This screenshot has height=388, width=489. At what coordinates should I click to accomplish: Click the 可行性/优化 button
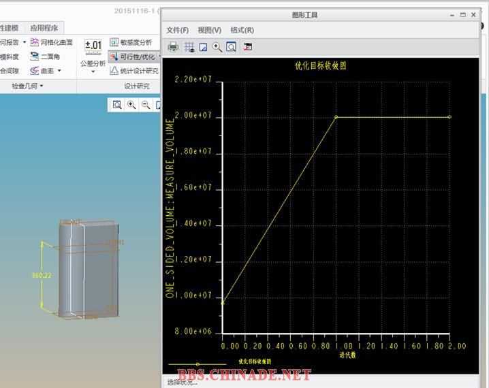[x=133, y=56]
